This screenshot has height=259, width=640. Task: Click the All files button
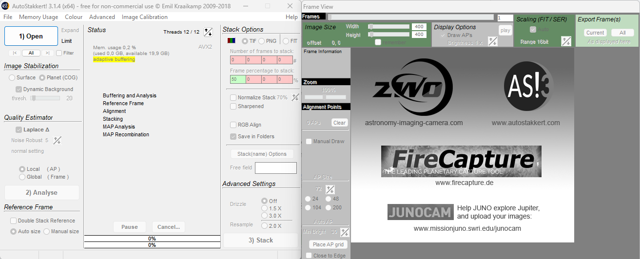[x=31, y=53]
